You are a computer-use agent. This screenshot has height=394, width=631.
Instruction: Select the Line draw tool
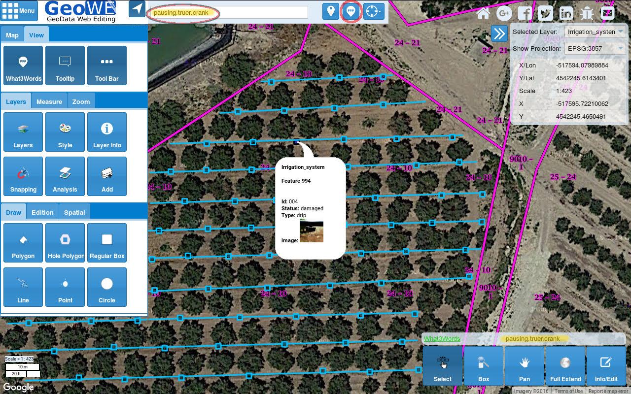(23, 287)
